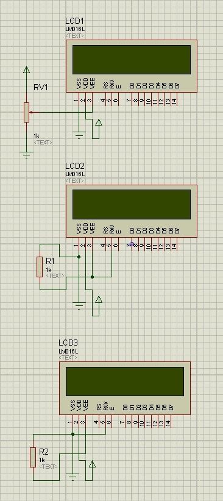
Task: Select the ground symbol under LCD1
Action: coord(79,135)
